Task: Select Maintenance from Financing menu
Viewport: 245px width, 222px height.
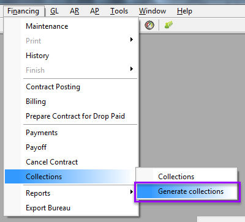Action: (71, 26)
